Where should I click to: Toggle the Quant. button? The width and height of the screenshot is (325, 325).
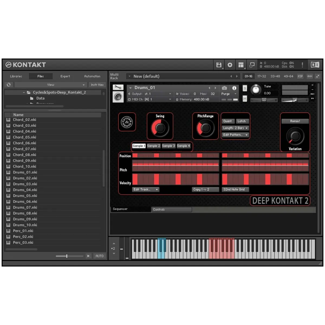228,121
